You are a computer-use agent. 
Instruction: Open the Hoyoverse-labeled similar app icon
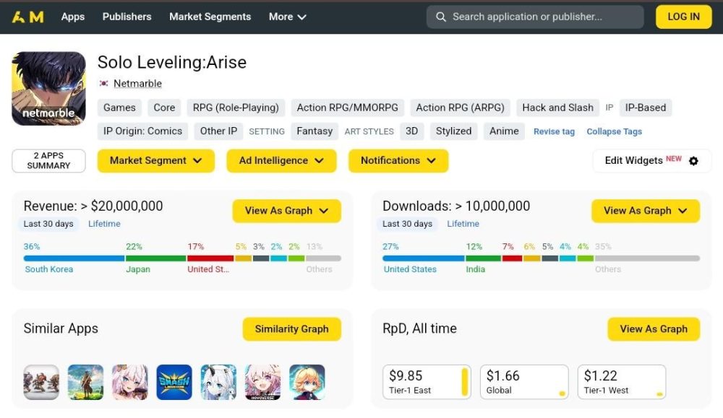(262, 382)
